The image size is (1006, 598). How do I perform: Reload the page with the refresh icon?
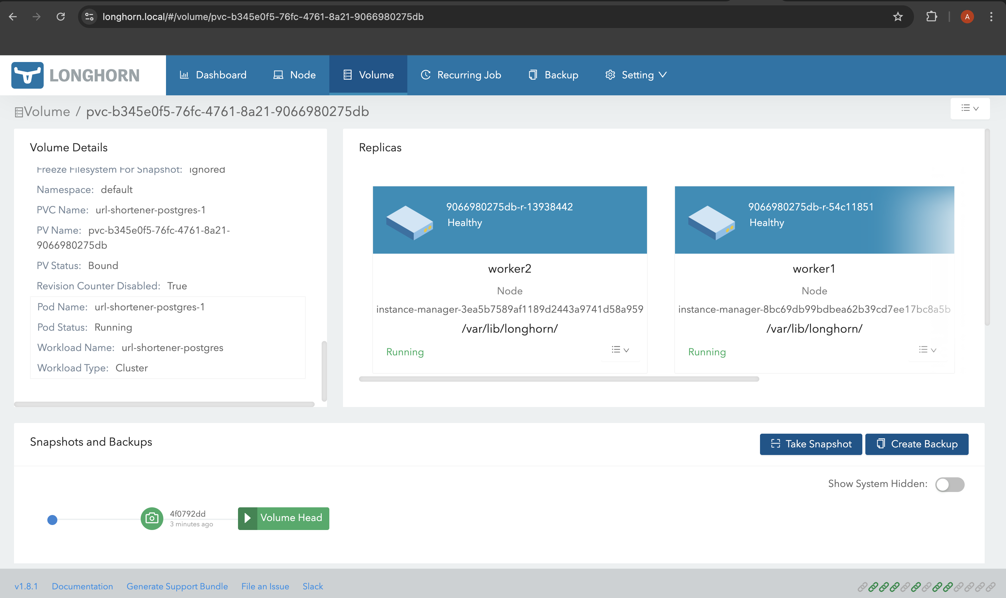coord(61,17)
